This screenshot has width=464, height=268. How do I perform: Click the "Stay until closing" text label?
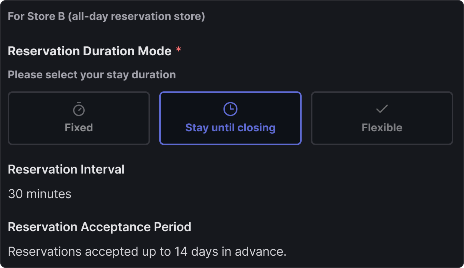tap(230, 127)
